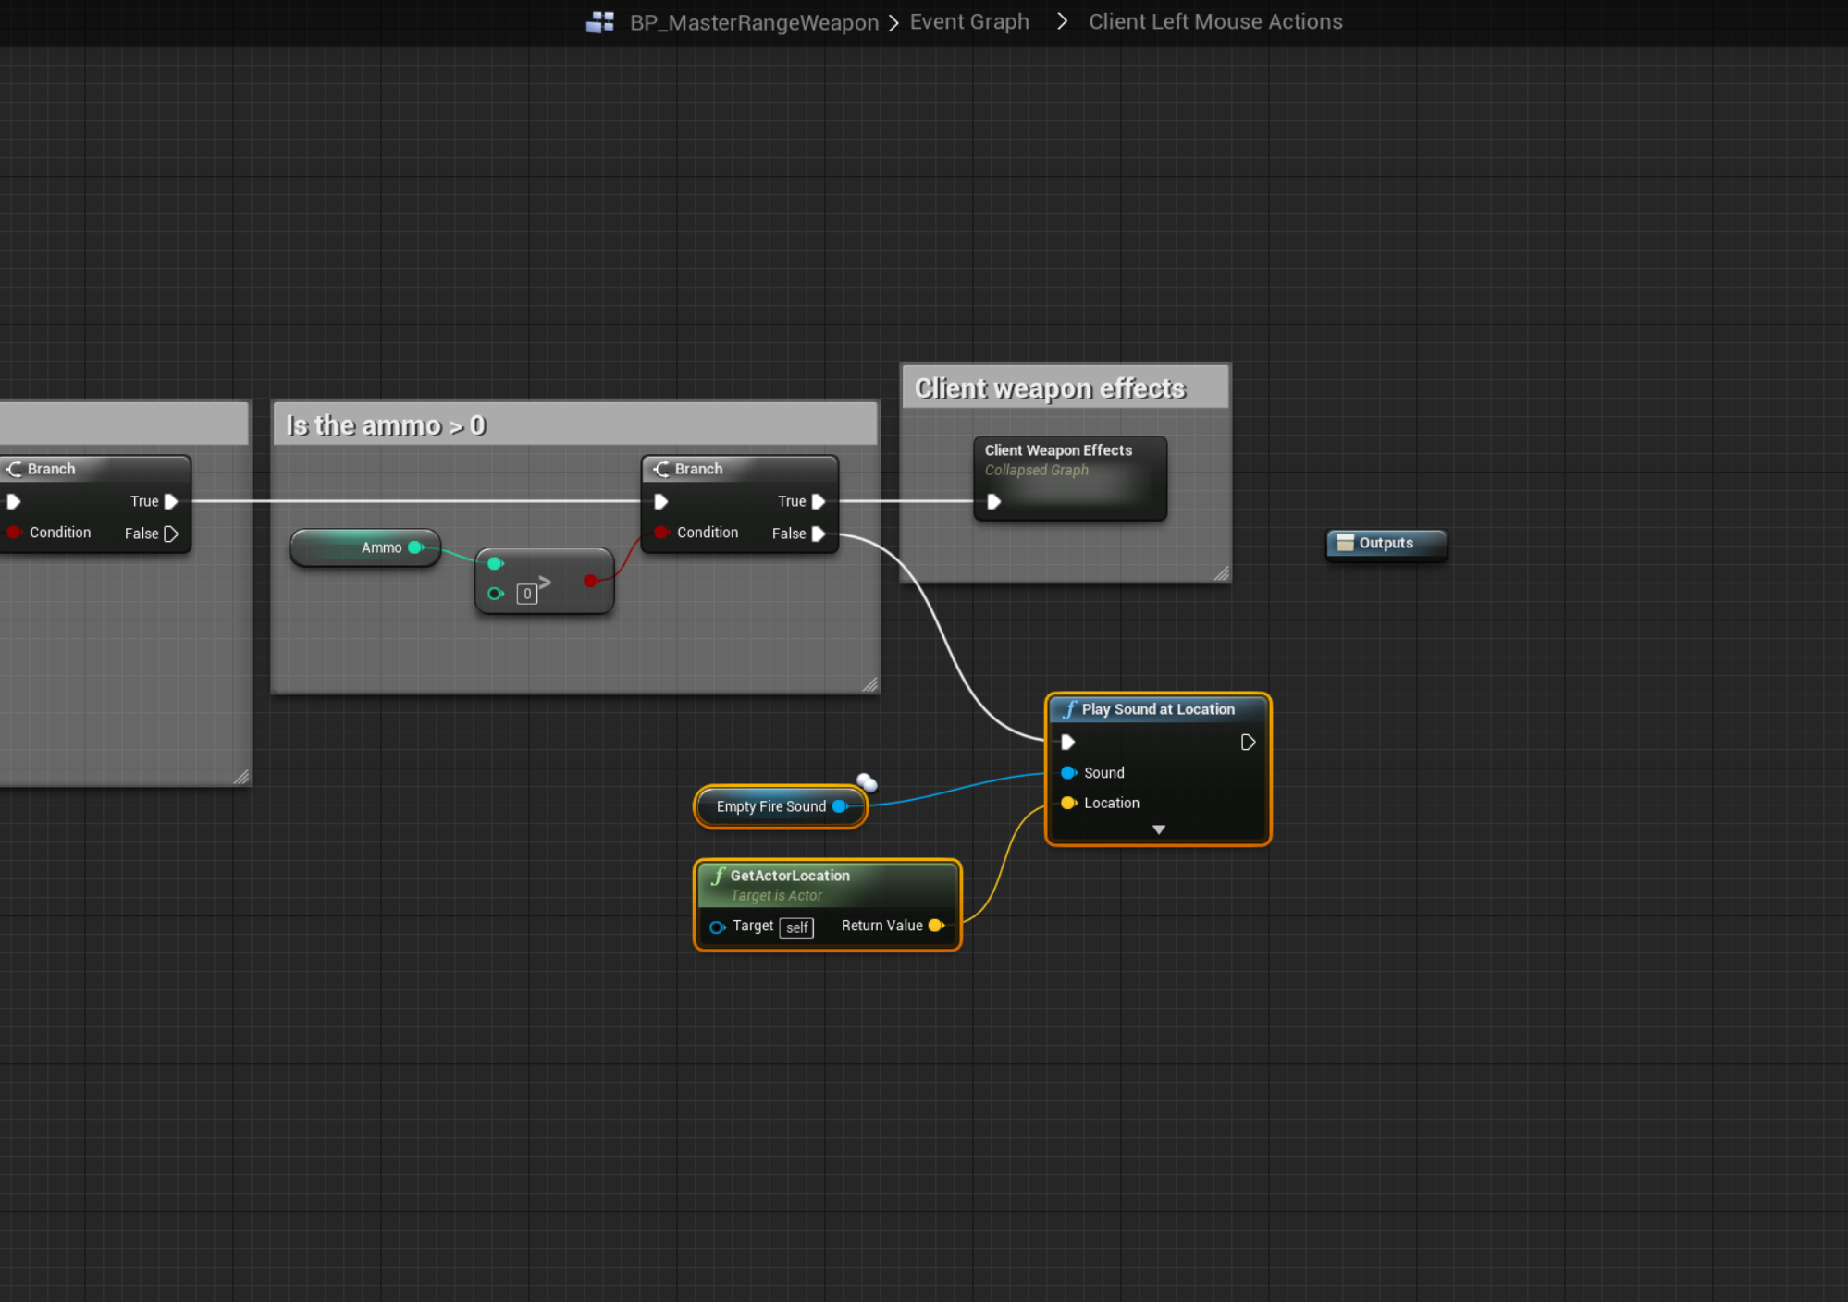Open BP_MasterRangeWeapon breadcrumb

click(754, 22)
